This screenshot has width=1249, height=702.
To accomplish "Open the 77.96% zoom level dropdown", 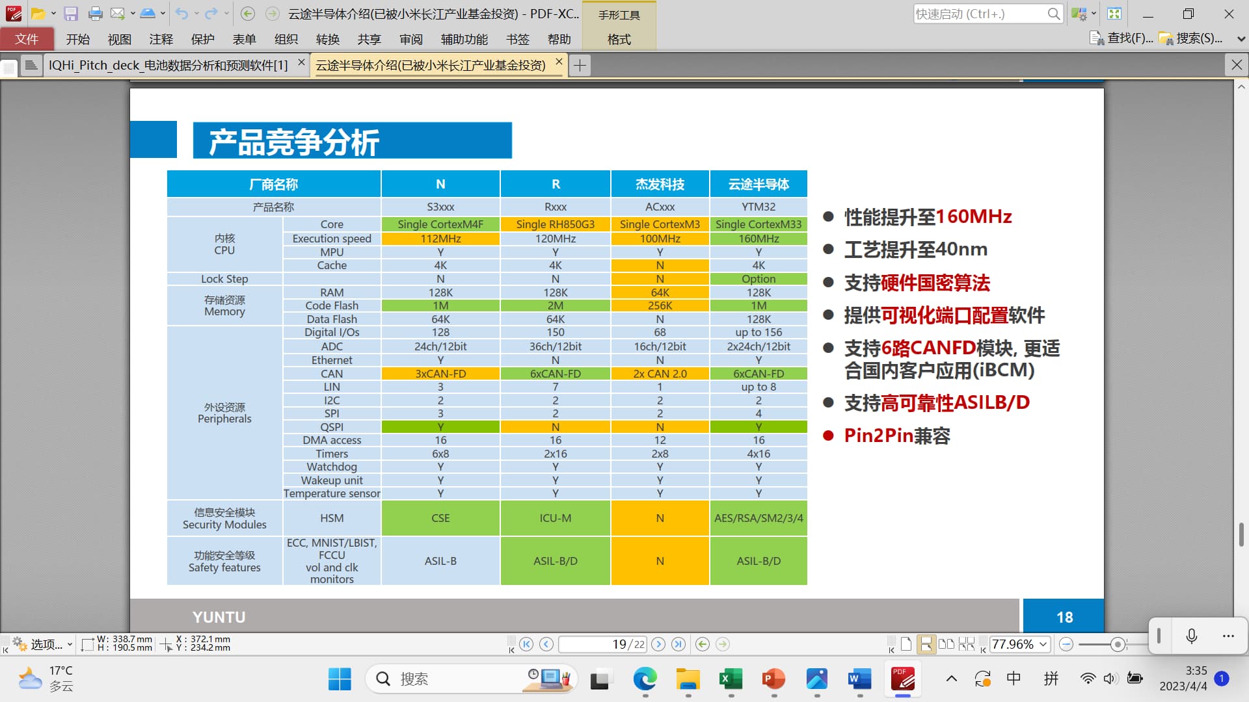I will [x=1043, y=644].
